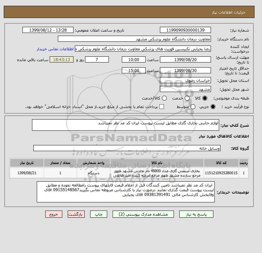Click the unit cell دستگاه
The height and width of the screenshot is (253, 262).
coord(94,173)
